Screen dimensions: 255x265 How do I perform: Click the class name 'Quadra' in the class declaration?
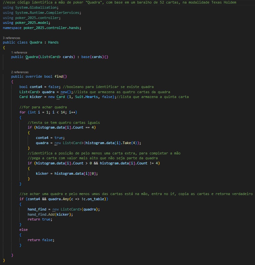click(x=36, y=42)
